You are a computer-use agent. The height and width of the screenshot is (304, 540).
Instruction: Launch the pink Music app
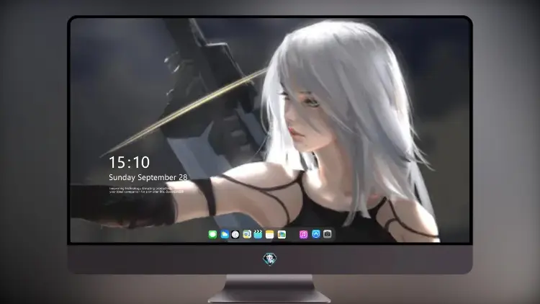pyautogui.click(x=303, y=234)
